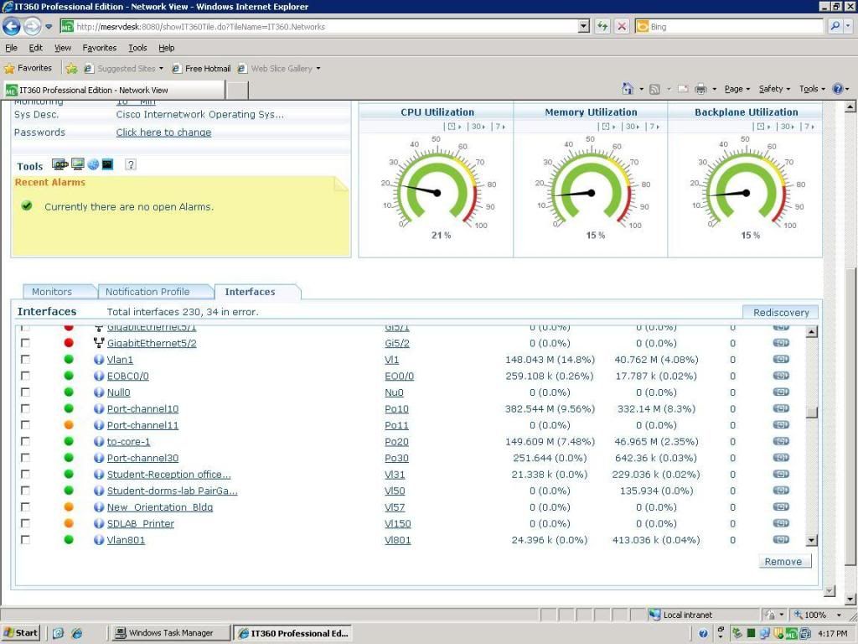Screen dimensions: 858x644
Task: Click the IE home icon
Action: pos(627,89)
